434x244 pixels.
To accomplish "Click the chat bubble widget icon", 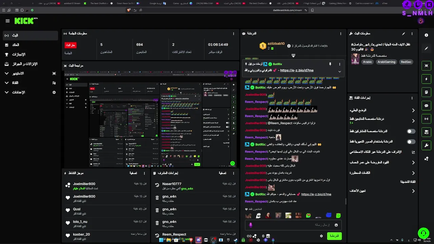I will 426,106.
